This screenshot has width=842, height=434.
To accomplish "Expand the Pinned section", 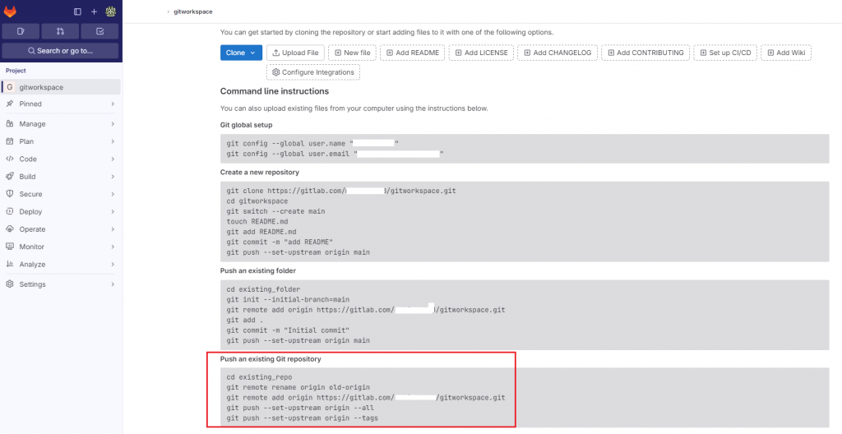I will click(x=60, y=104).
